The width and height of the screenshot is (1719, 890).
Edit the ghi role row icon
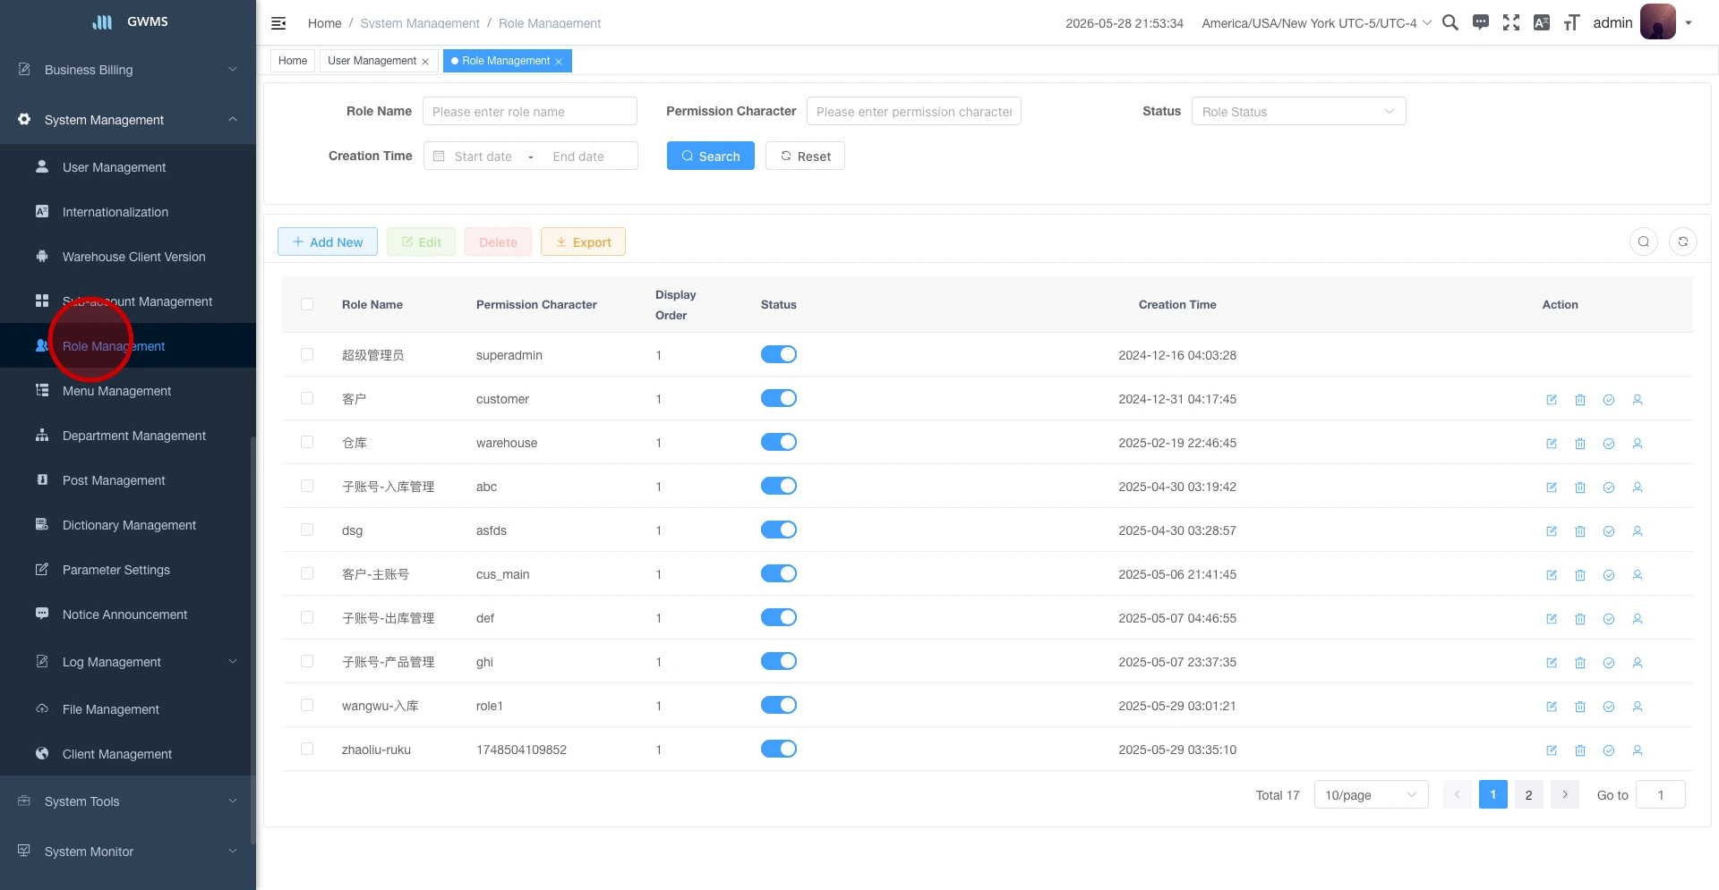click(1552, 663)
